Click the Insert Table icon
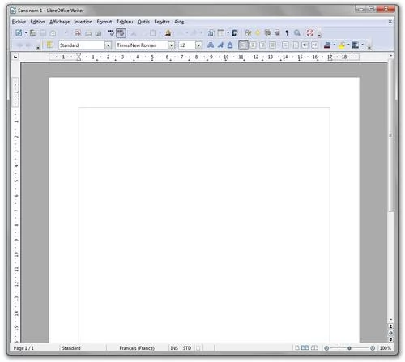 tap(221, 33)
